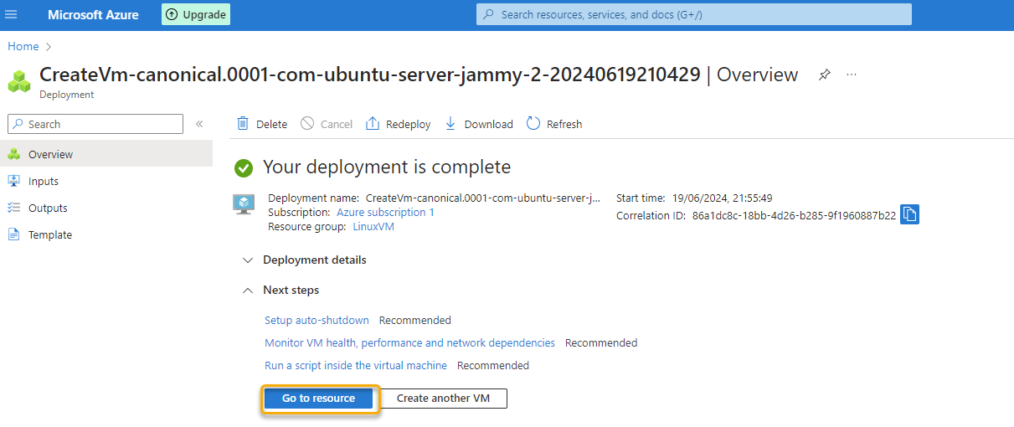This screenshot has height=427, width=1014.
Task: Click the Redeploy toolbar button
Action: tap(399, 124)
